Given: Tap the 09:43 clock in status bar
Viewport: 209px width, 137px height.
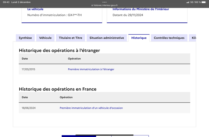Looking at the screenshot, I should (x=6, y=2).
